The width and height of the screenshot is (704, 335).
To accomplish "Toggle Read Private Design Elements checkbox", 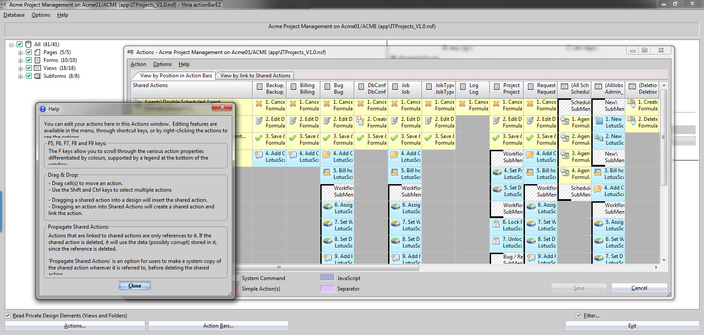I will [8, 316].
